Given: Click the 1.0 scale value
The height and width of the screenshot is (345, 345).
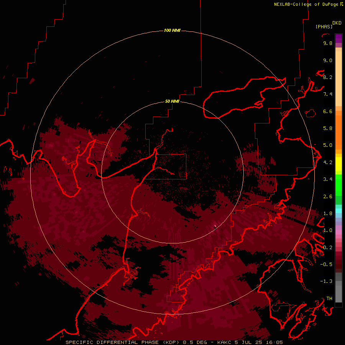Looking at the screenshot, I should point(328,230).
